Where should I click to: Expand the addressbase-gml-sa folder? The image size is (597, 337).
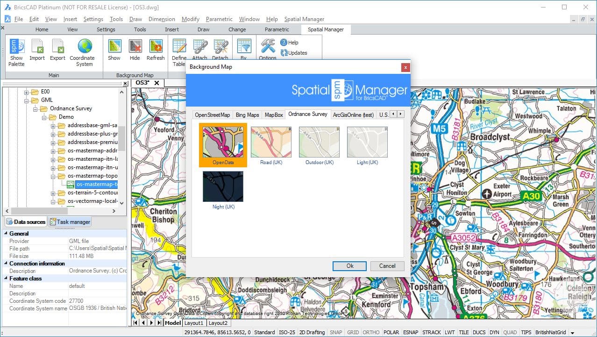coord(53,125)
